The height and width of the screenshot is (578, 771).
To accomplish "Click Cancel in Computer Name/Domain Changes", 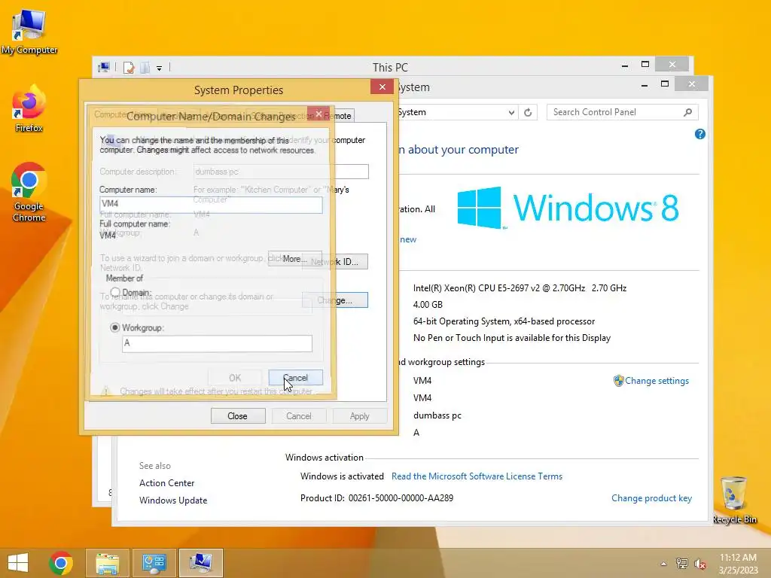I will 295,378.
